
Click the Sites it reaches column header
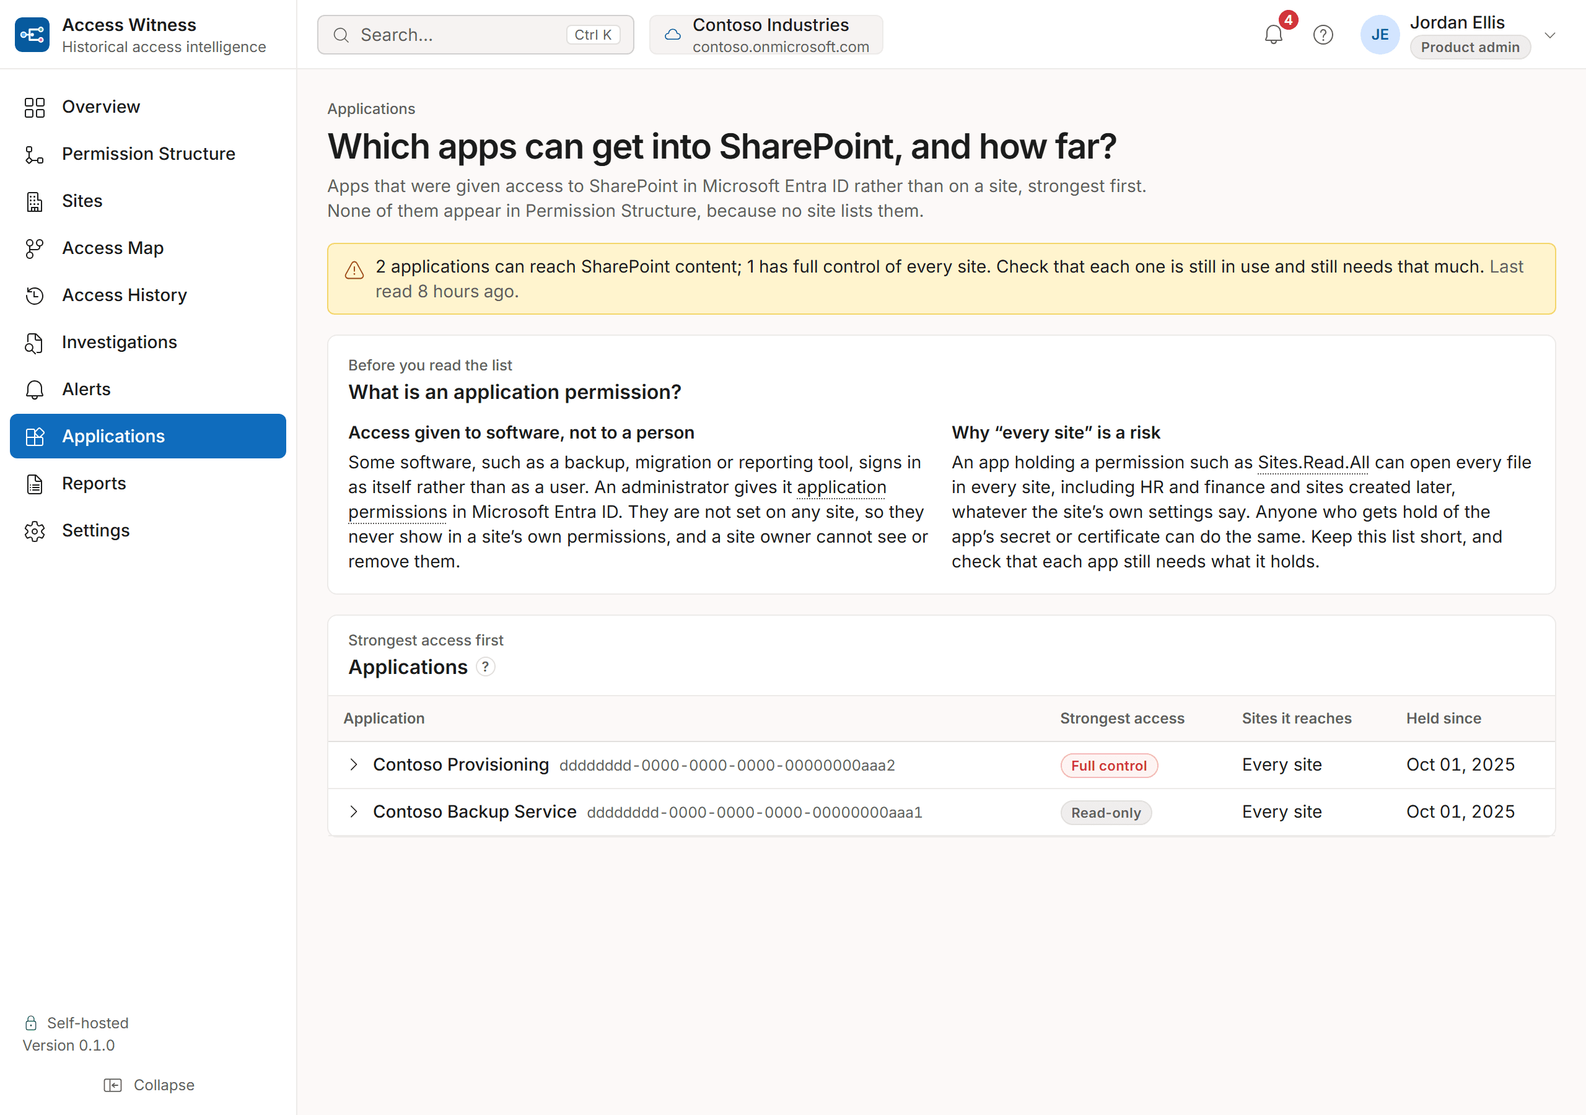coord(1297,719)
